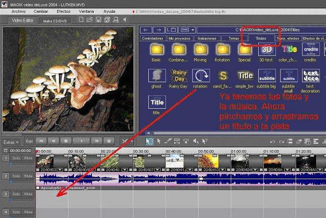Click the scissors cut tool
The image size is (326, 218).
[125, 141]
